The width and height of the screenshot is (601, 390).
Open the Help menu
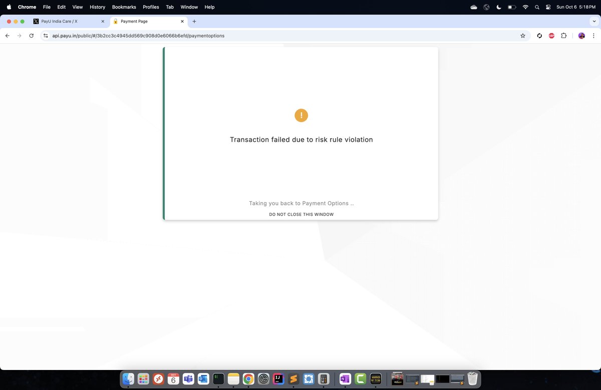(209, 7)
